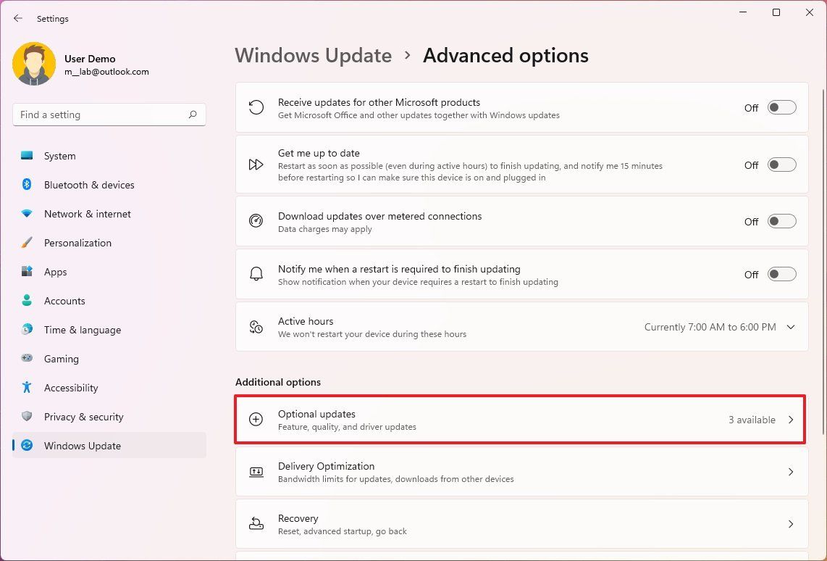Image resolution: width=827 pixels, height=561 pixels.
Task: Enable restart notification toggle
Action: (781, 273)
